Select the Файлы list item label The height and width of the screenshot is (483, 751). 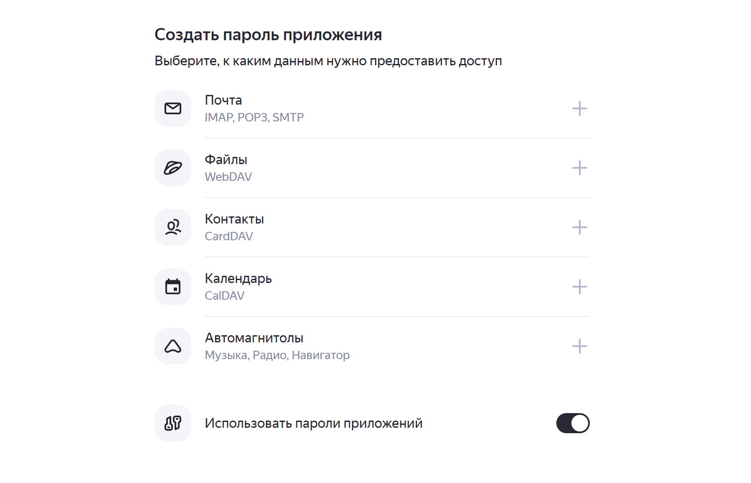pyautogui.click(x=226, y=160)
